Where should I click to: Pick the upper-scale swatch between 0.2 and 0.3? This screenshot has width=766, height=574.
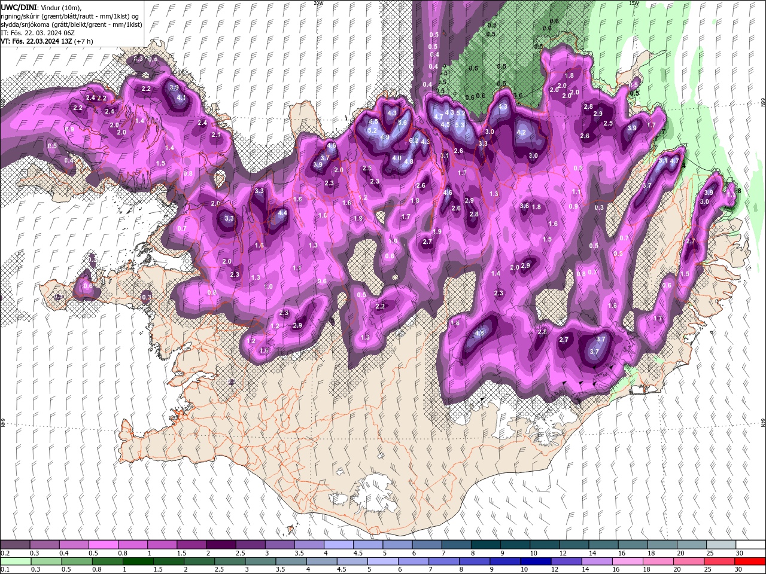(x=16, y=545)
